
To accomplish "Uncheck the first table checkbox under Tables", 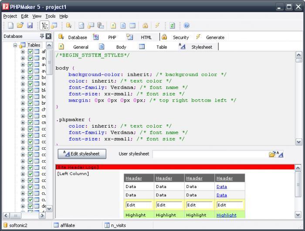I will [x=30, y=52].
